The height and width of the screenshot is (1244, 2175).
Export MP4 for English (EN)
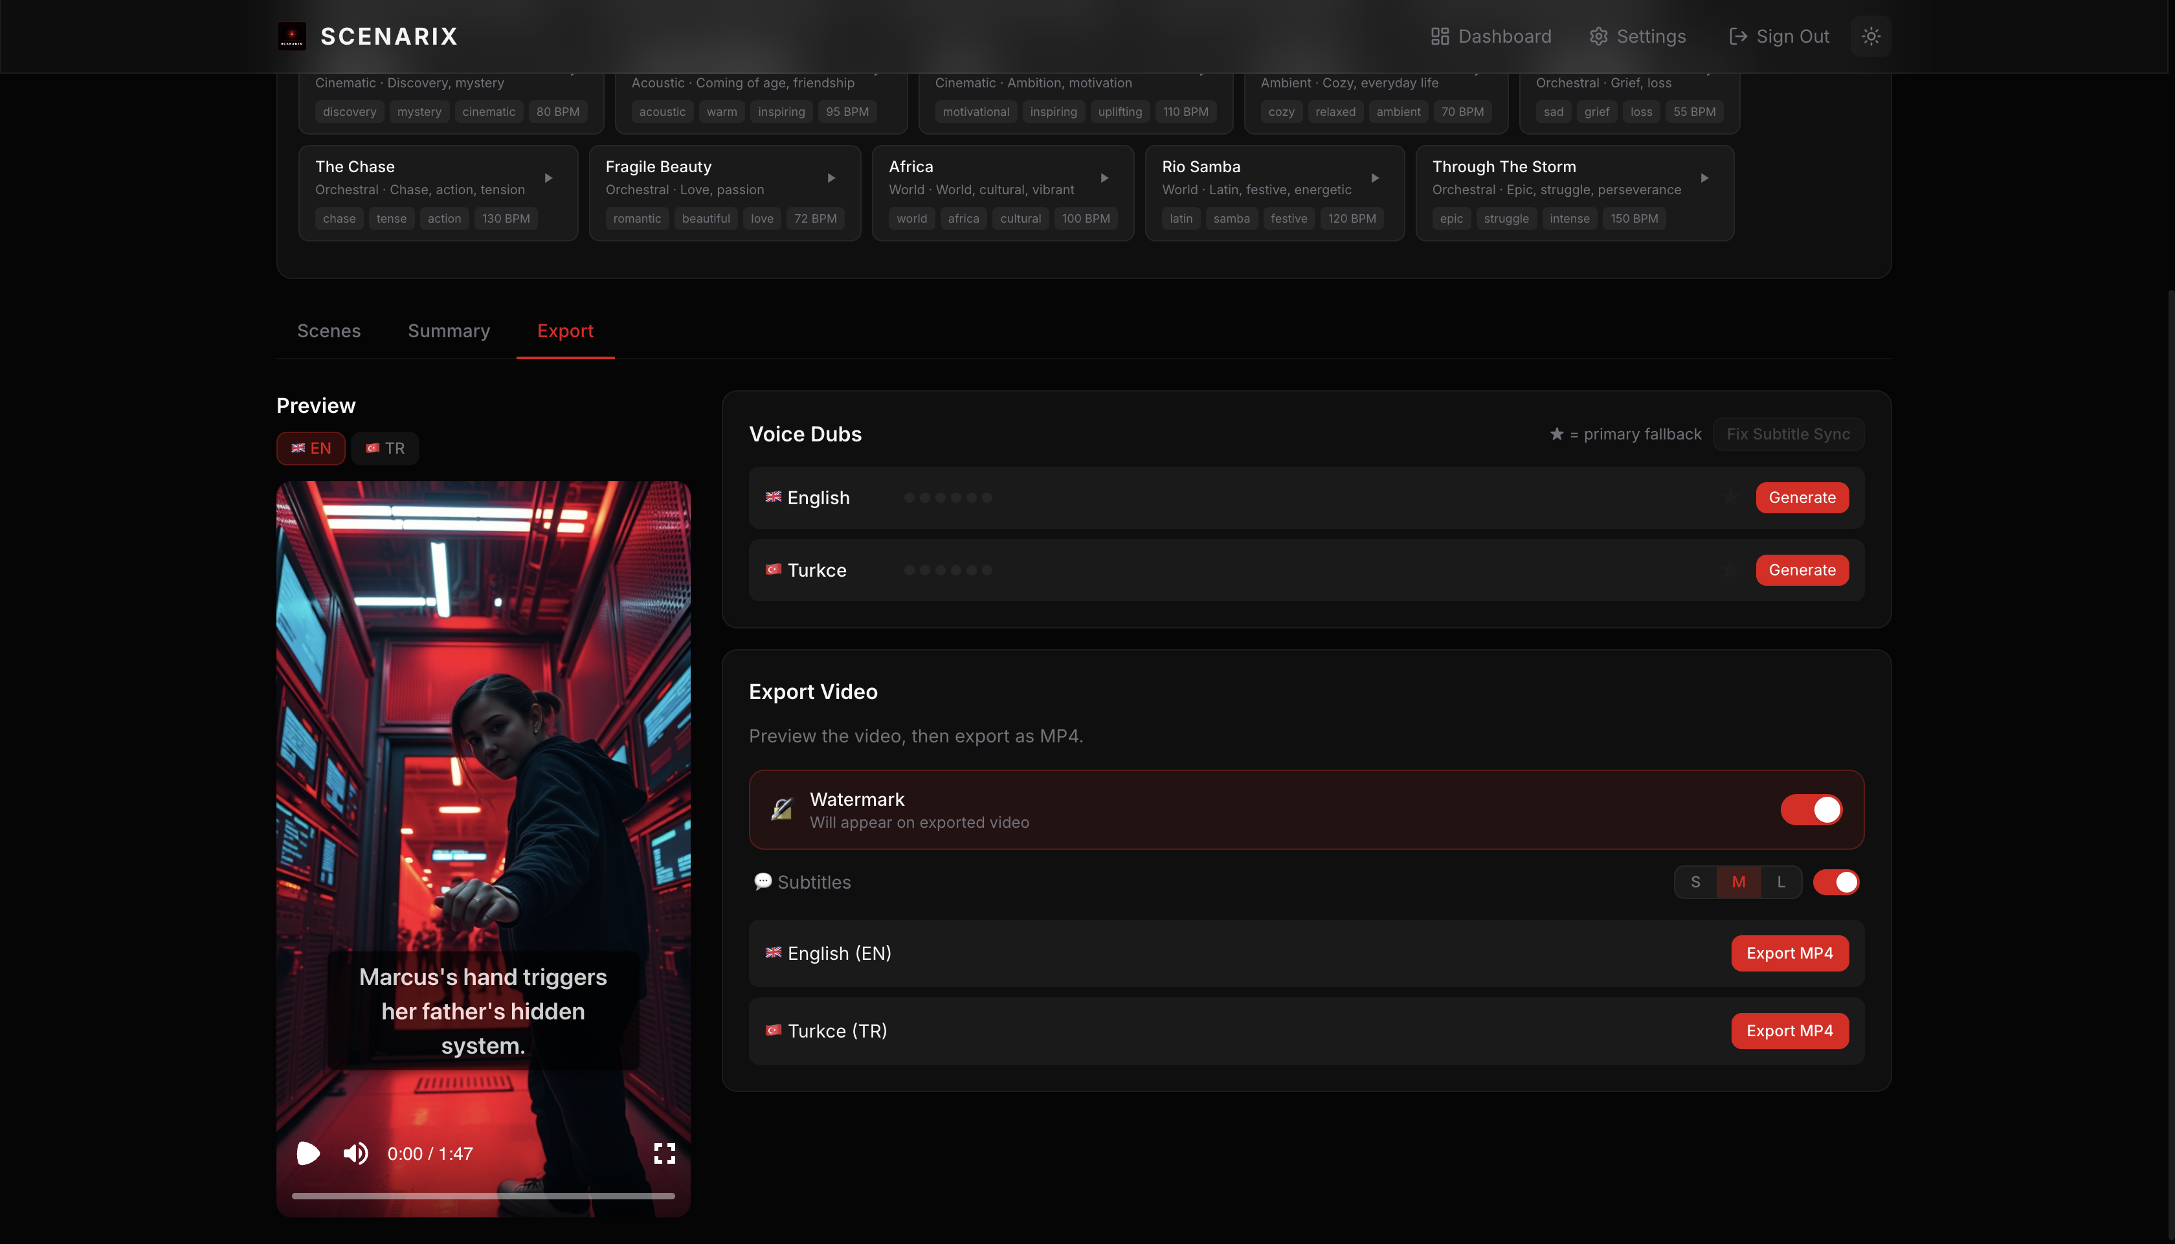pyautogui.click(x=1790, y=953)
